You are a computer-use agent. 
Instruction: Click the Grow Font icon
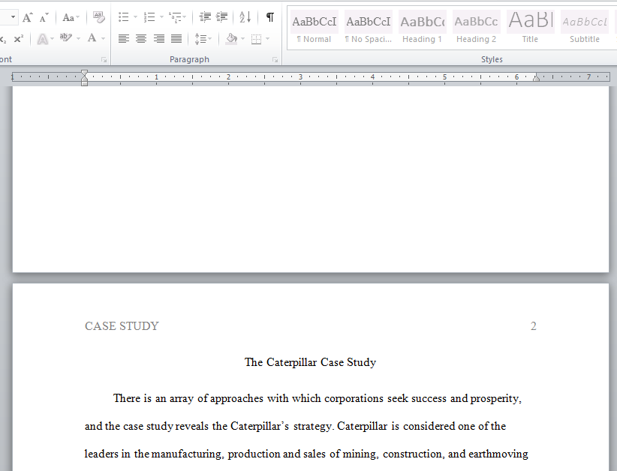pos(27,17)
